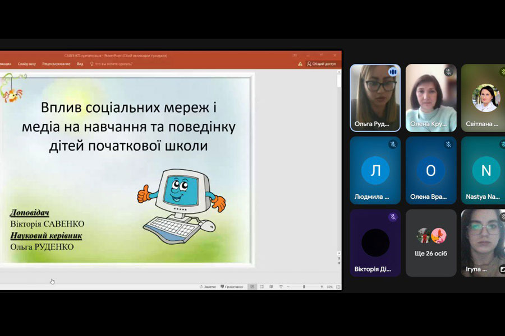
Task: Open the Вид ribbon tab
Action: click(80, 64)
